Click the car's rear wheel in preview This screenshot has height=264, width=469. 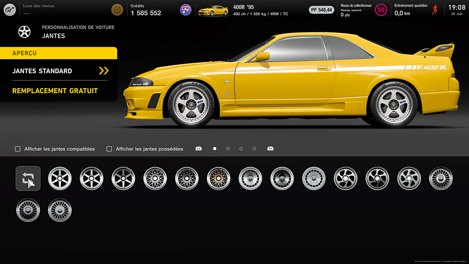click(394, 104)
